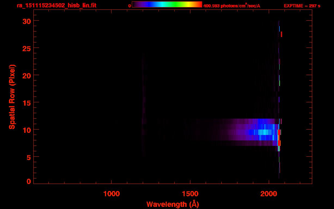Click the 2000 wavelength tick label
This screenshot has height=209, width=334.
point(269,194)
